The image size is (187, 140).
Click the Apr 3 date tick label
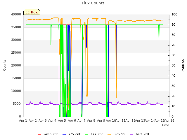click(43, 120)
